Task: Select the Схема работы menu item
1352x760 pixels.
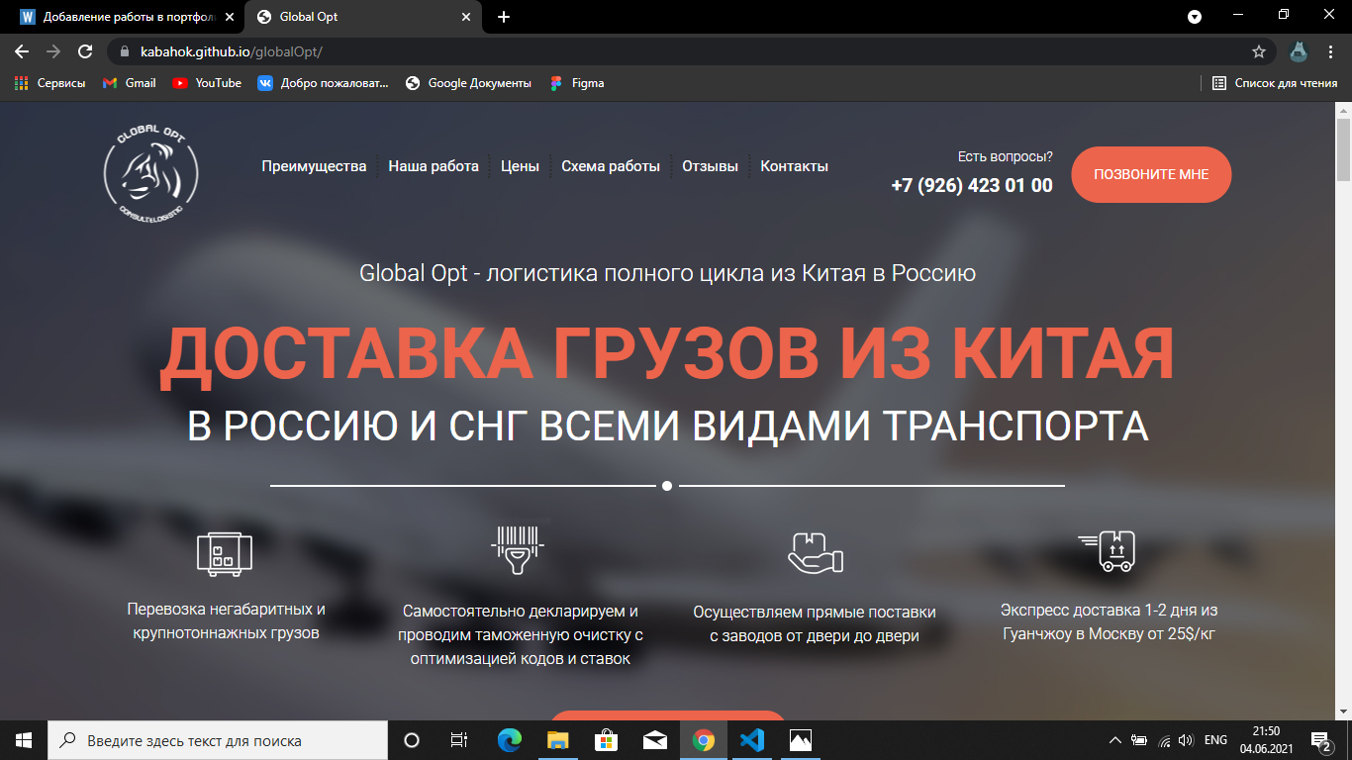Action: point(611,166)
